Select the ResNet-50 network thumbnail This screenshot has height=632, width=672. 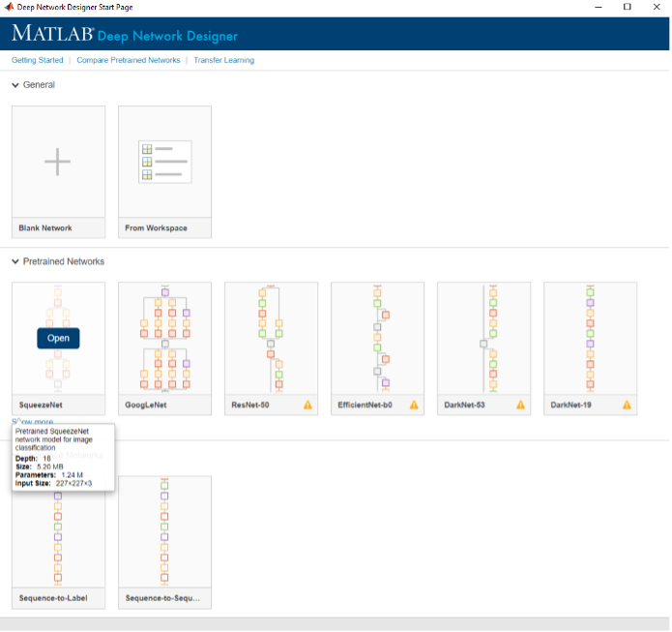272,339
